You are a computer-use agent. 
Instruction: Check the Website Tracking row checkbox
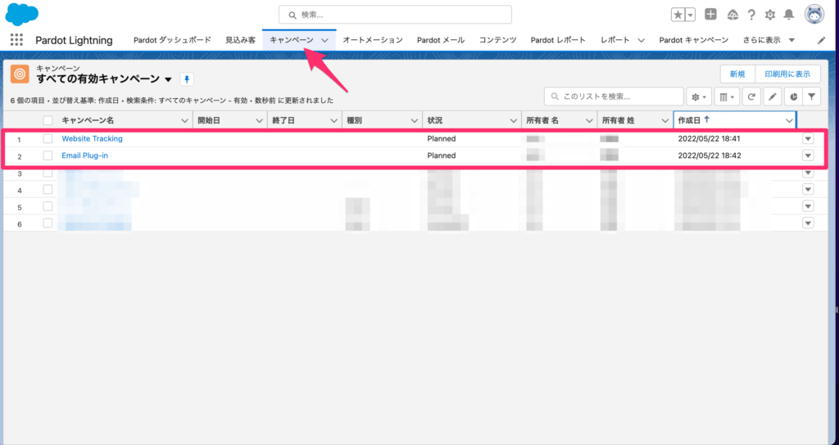48,139
